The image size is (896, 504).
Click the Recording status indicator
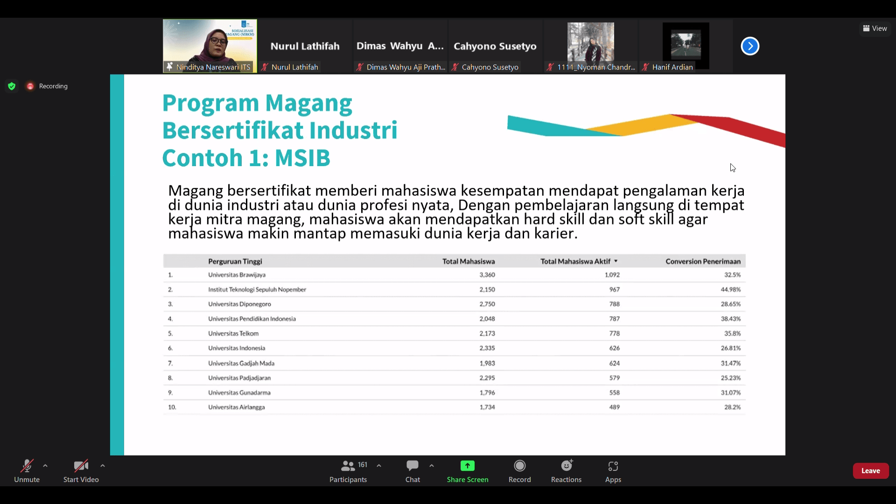(x=48, y=86)
